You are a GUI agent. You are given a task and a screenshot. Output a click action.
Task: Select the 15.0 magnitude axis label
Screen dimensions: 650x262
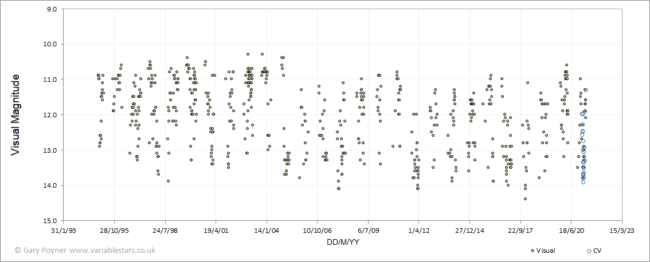click(50, 221)
